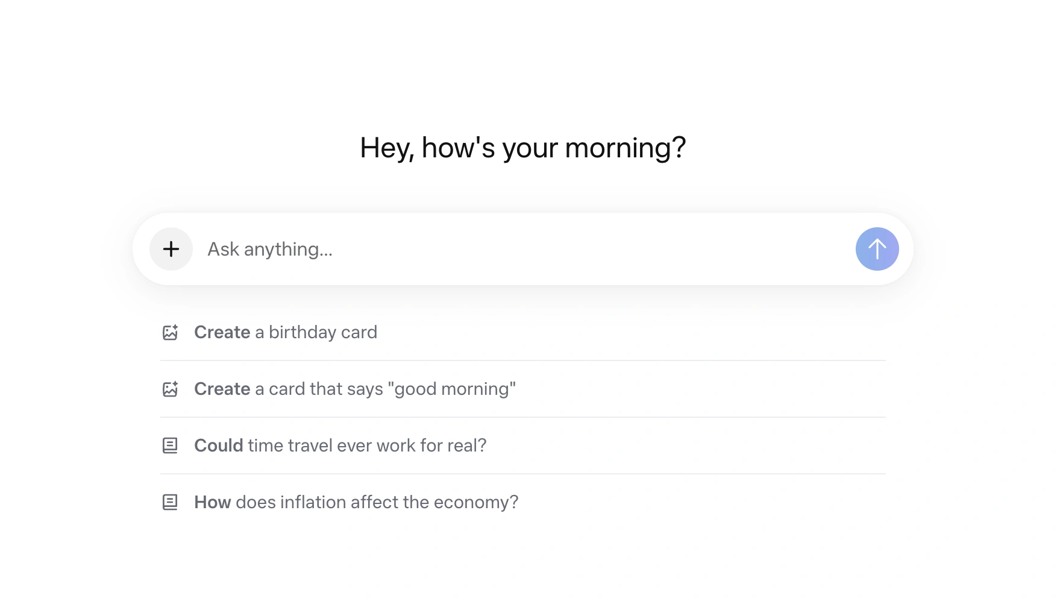The image size is (1057, 598).
Task: Select the 'Create a birthday card' suggestion
Action: [286, 332]
